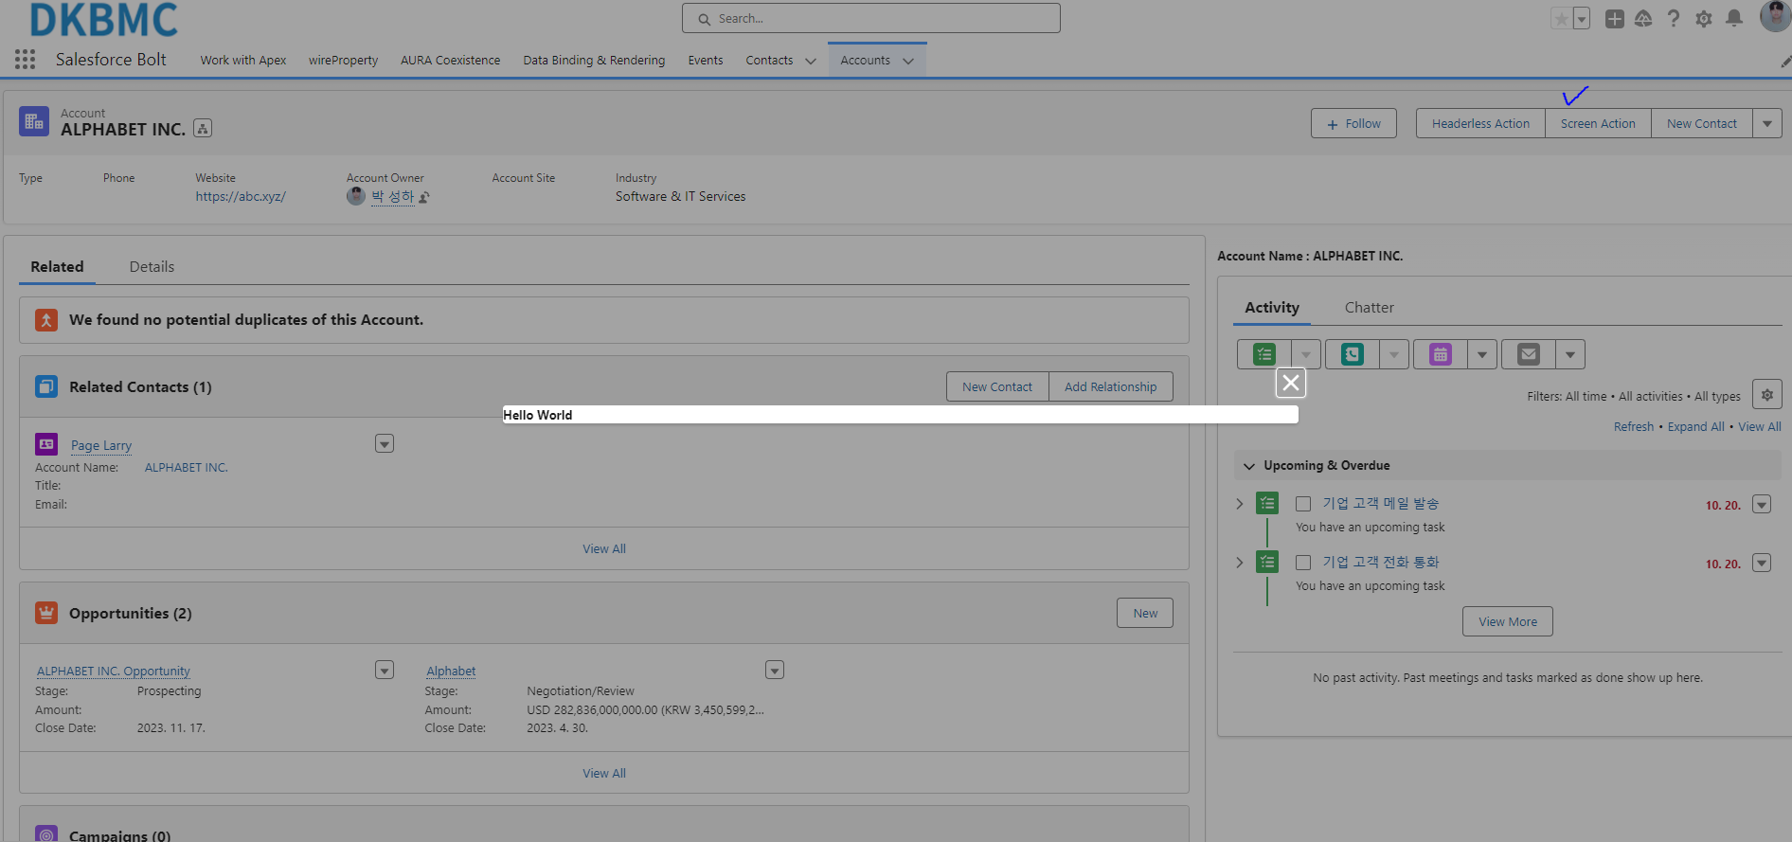The height and width of the screenshot is (842, 1792).
Task: Click the Related Contacts section icon
Action: [46, 386]
